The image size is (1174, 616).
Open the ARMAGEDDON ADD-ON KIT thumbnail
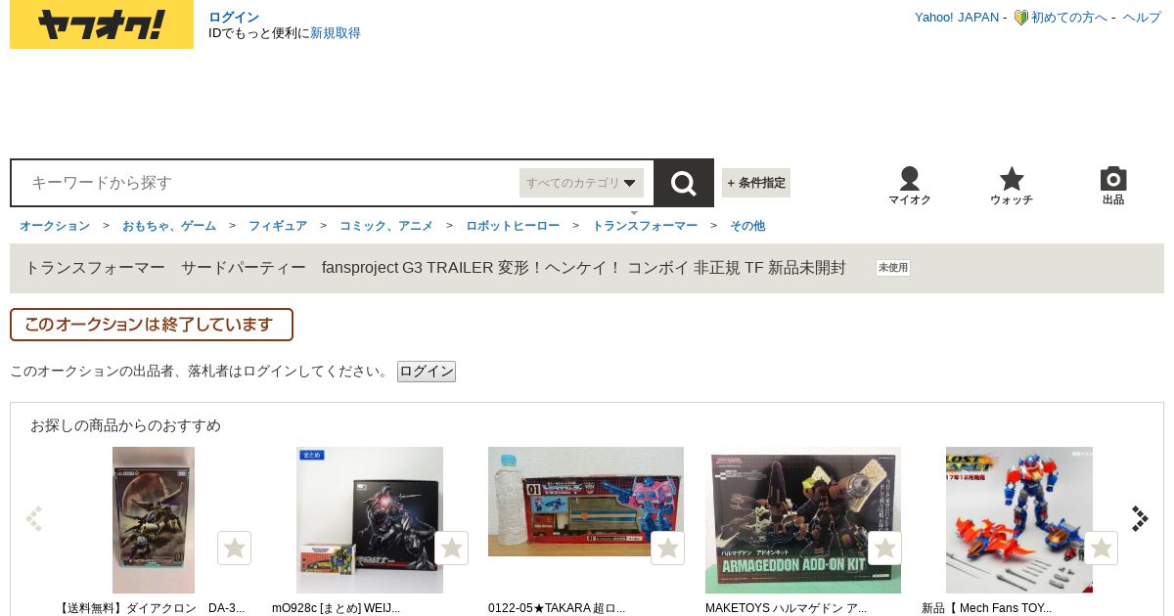coord(803,520)
